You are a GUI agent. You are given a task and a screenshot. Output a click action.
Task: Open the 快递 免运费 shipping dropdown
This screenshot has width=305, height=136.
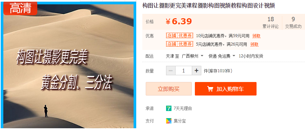(222, 56)
